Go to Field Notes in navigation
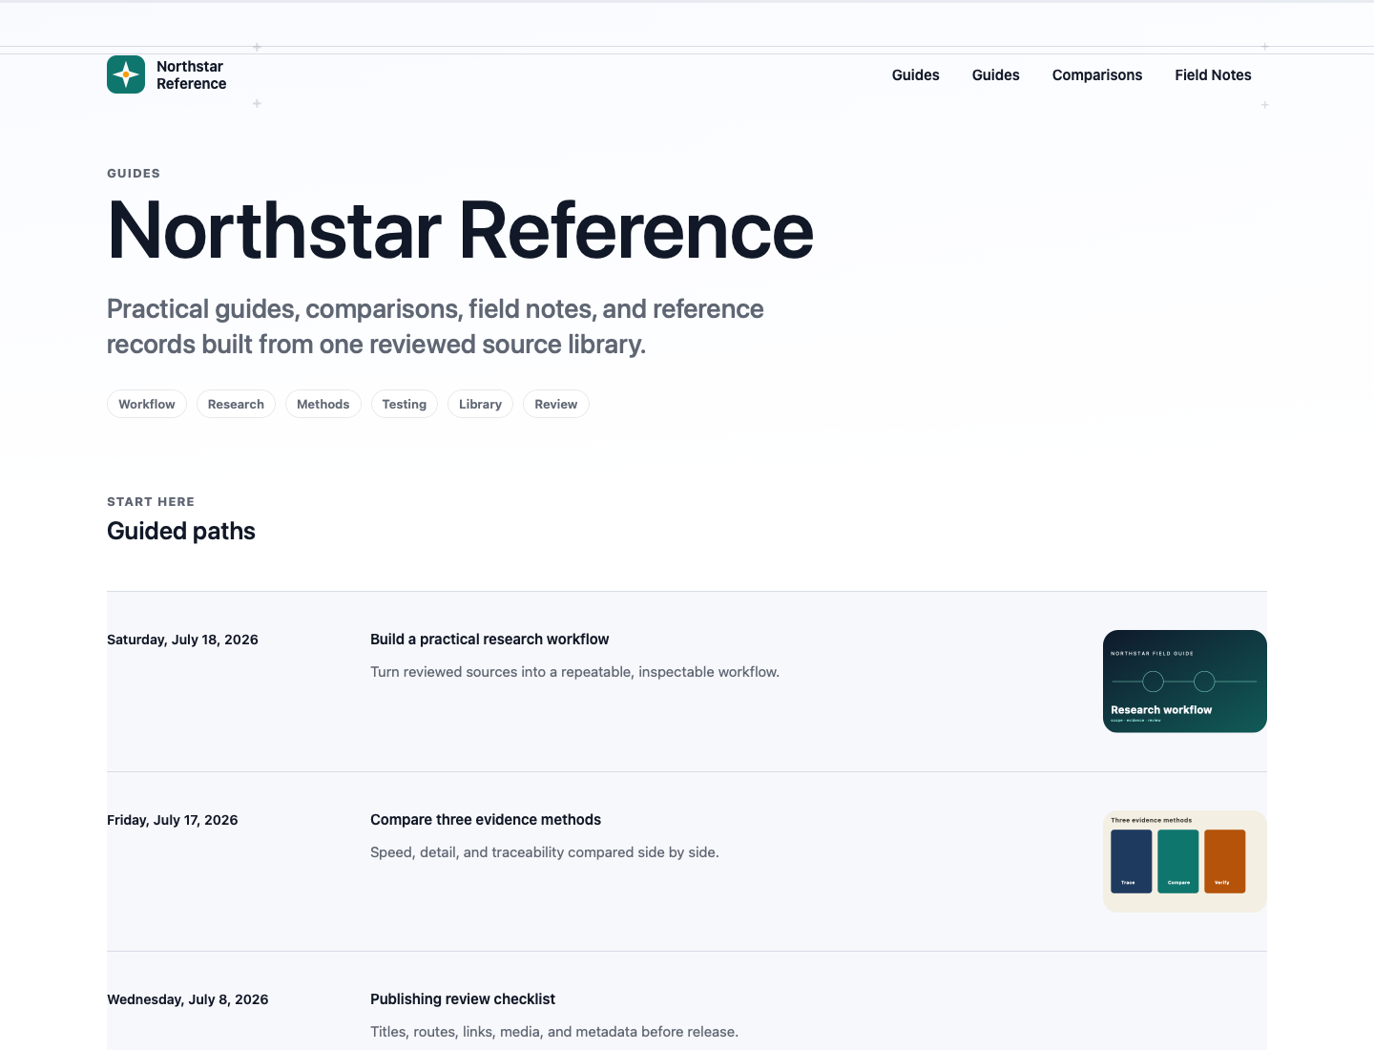 pyautogui.click(x=1213, y=75)
